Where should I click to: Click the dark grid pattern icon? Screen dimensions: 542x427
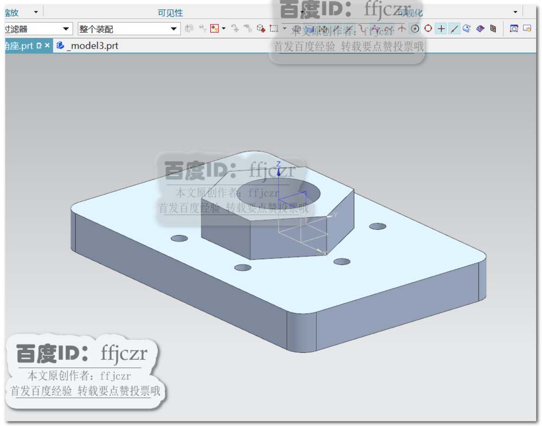493,29
